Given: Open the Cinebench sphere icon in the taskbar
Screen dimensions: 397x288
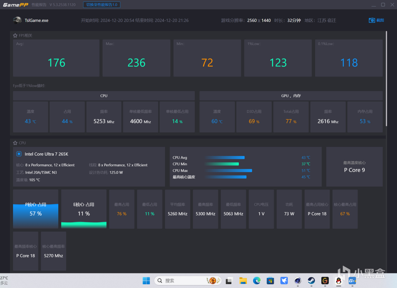Looking at the screenshot, I should point(298,281).
